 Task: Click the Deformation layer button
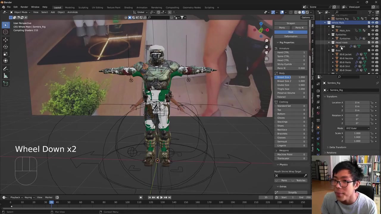click(x=291, y=36)
